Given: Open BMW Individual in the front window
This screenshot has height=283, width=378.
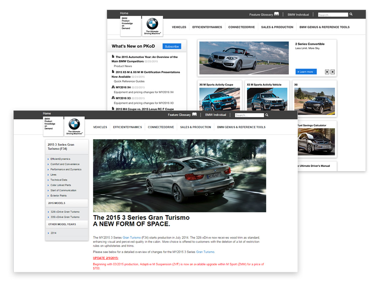Looking at the screenshot, I should pyautogui.click(x=216, y=115).
